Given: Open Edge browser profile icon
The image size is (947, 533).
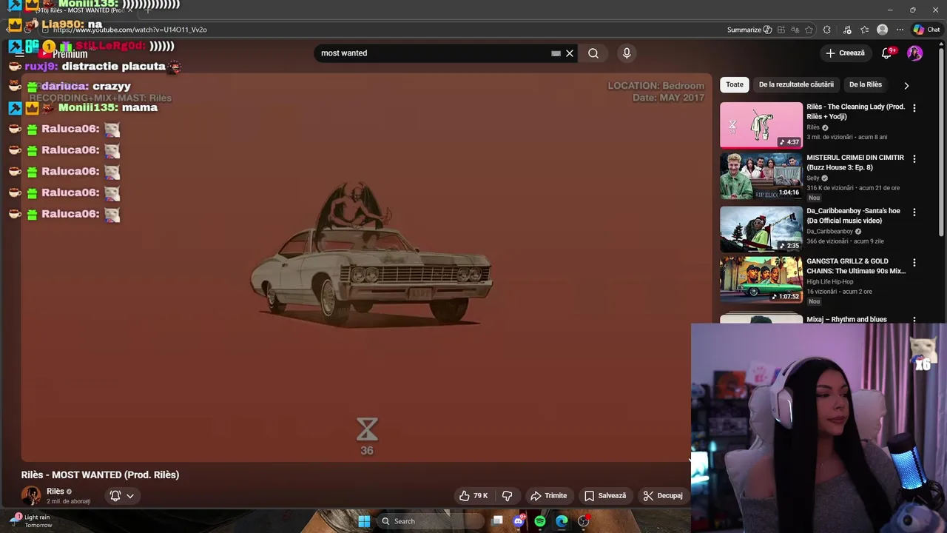Looking at the screenshot, I should coord(882,30).
